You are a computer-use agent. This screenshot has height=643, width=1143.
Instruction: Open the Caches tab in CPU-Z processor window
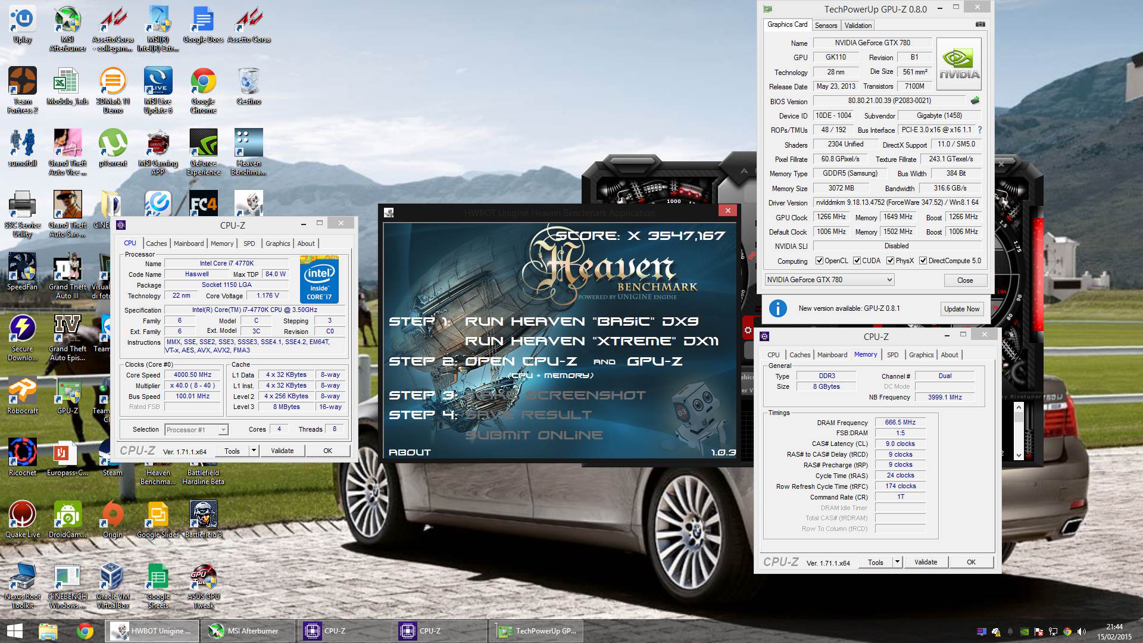(x=156, y=244)
